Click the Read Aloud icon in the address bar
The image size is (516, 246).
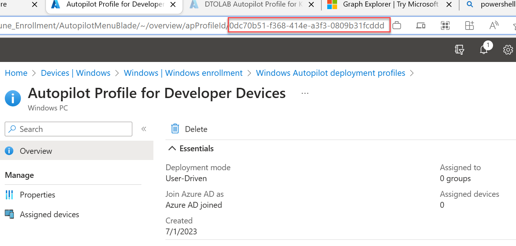pos(494,26)
